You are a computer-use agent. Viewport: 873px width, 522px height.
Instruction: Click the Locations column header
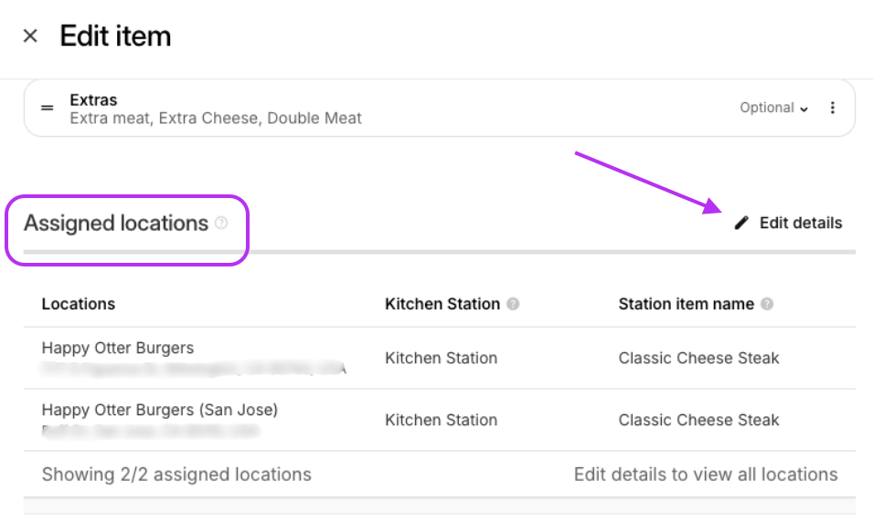coord(79,305)
